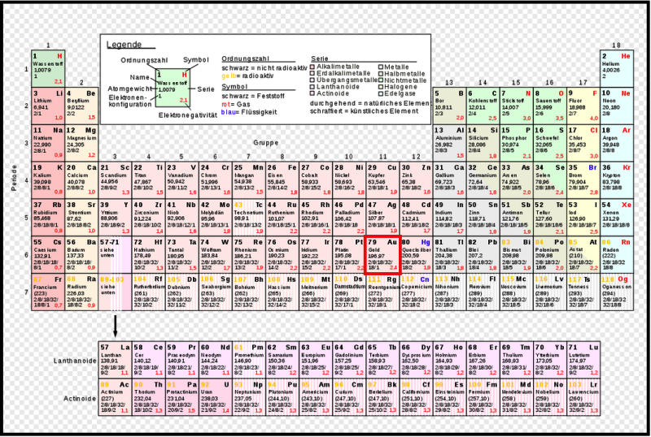Click the 'Legende' heading text
Image resolution: width=651 pixels, height=437 pixels.
tap(125, 45)
